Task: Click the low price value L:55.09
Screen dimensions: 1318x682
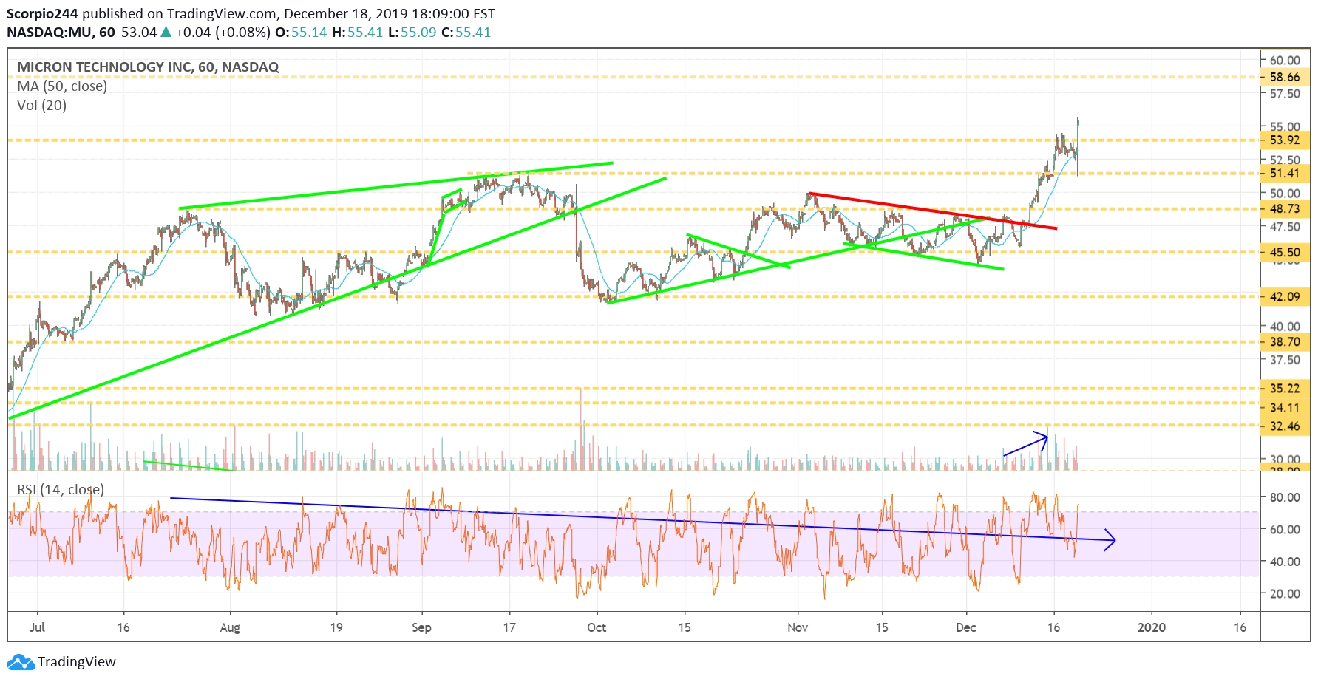Action: tap(412, 32)
